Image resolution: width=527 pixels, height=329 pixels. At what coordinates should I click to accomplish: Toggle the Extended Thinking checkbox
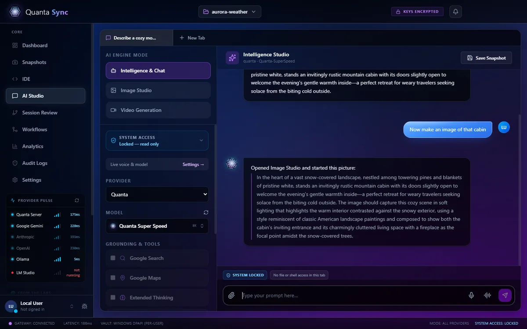click(113, 297)
